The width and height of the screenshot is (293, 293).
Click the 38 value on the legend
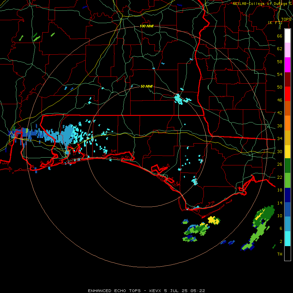280,126
